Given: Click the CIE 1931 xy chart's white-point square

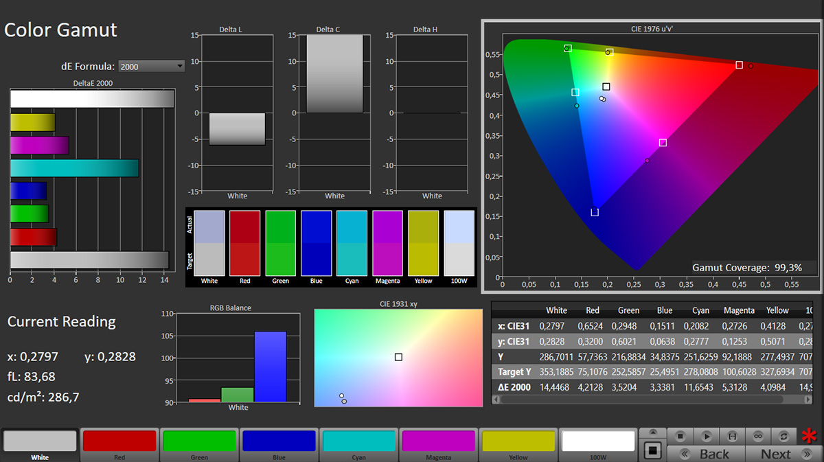Looking at the screenshot, I should pos(398,357).
